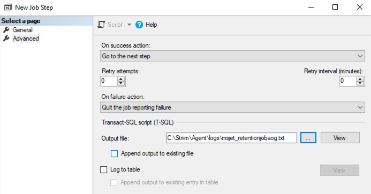
Task: Click the Retry attempts value field
Action: (109, 81)
